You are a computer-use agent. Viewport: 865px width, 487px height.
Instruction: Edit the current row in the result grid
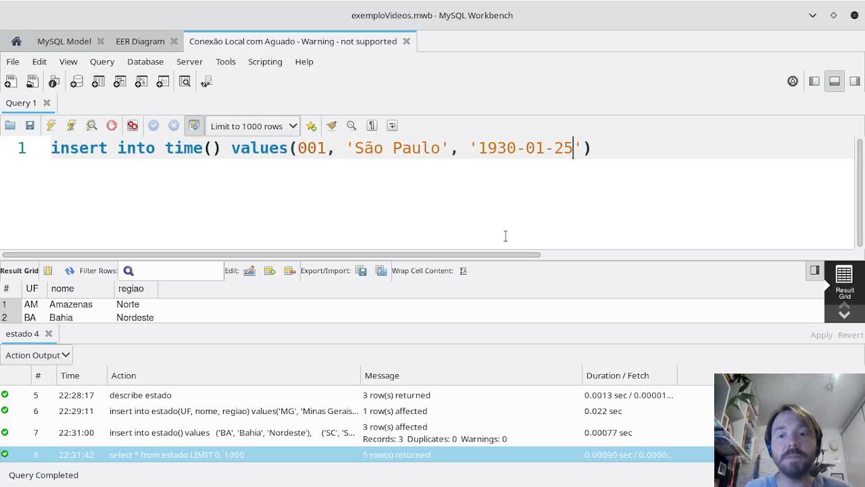point(249,271)
